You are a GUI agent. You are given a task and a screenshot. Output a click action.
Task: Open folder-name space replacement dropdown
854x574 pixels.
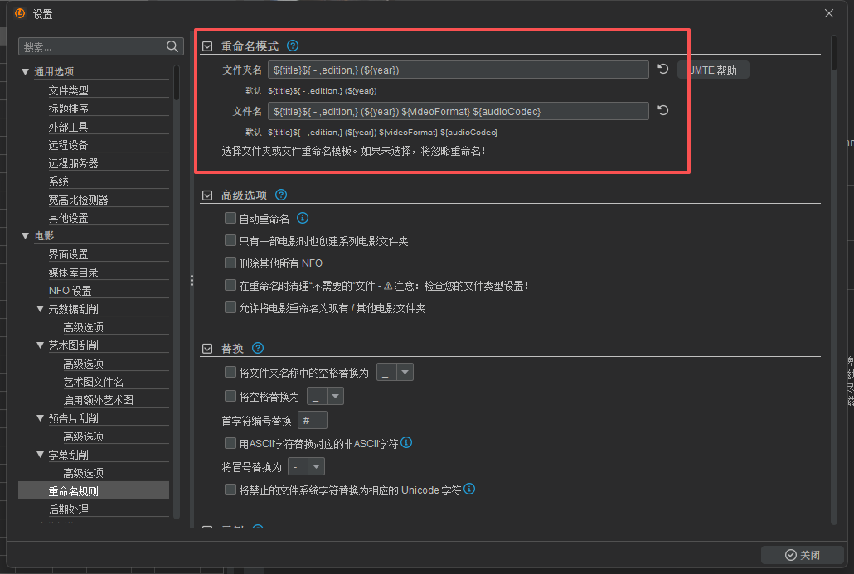(x=395, y=374)
